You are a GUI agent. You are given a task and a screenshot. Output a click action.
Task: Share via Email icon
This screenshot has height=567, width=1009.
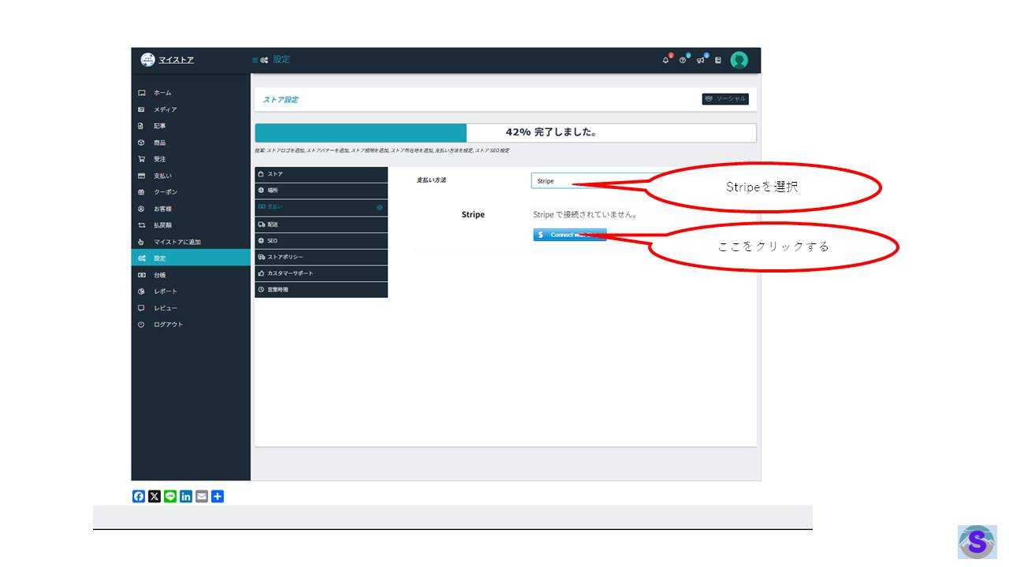click(x=202, y=496)
